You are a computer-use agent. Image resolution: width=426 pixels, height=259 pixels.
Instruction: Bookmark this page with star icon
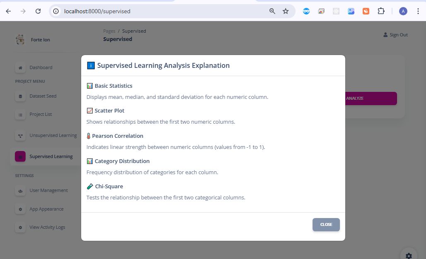tap(286, 11)
